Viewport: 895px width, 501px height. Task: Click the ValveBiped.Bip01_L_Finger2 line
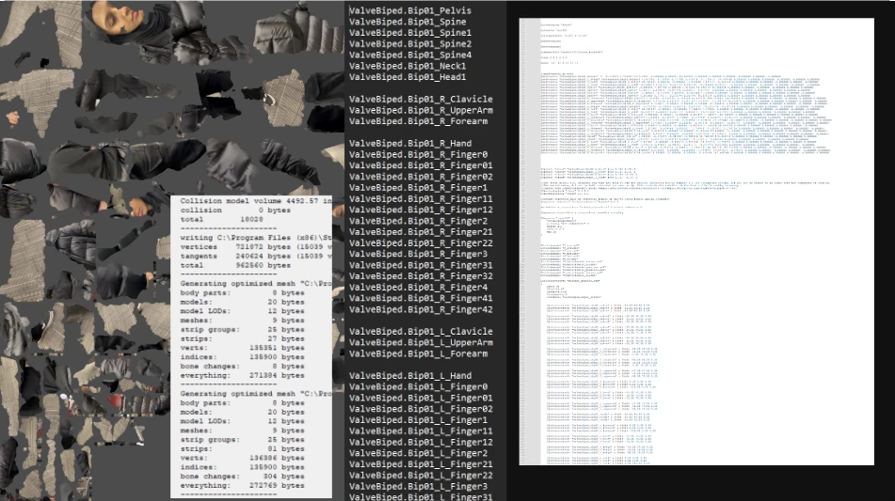point(419,453)
